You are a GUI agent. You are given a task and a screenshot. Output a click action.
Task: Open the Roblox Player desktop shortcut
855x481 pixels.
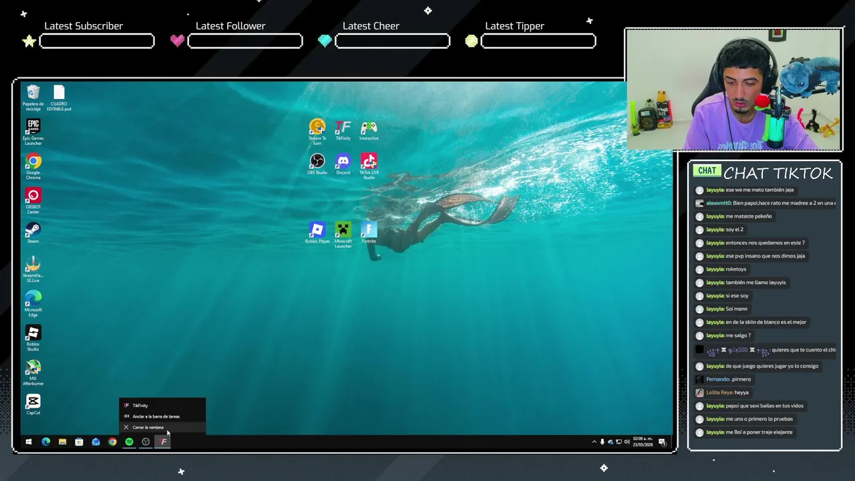[317, 233]
